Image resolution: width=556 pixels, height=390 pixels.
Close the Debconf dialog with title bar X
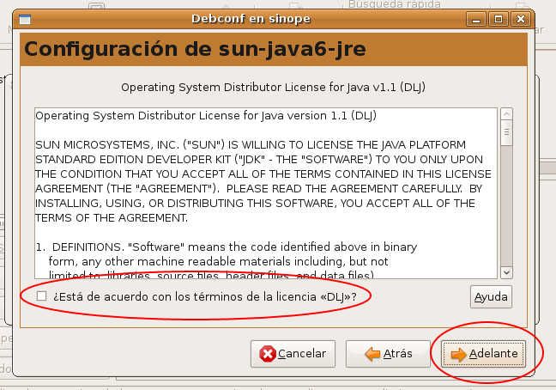click(x=520, y=18)
